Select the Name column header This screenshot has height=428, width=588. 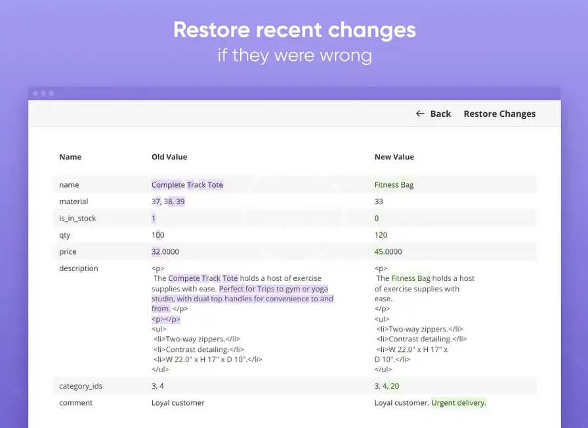click(70, 157)
